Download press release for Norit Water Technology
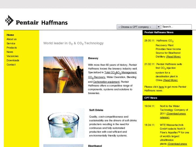The height and width of the screenshot is (147, 196). (173, 115)
